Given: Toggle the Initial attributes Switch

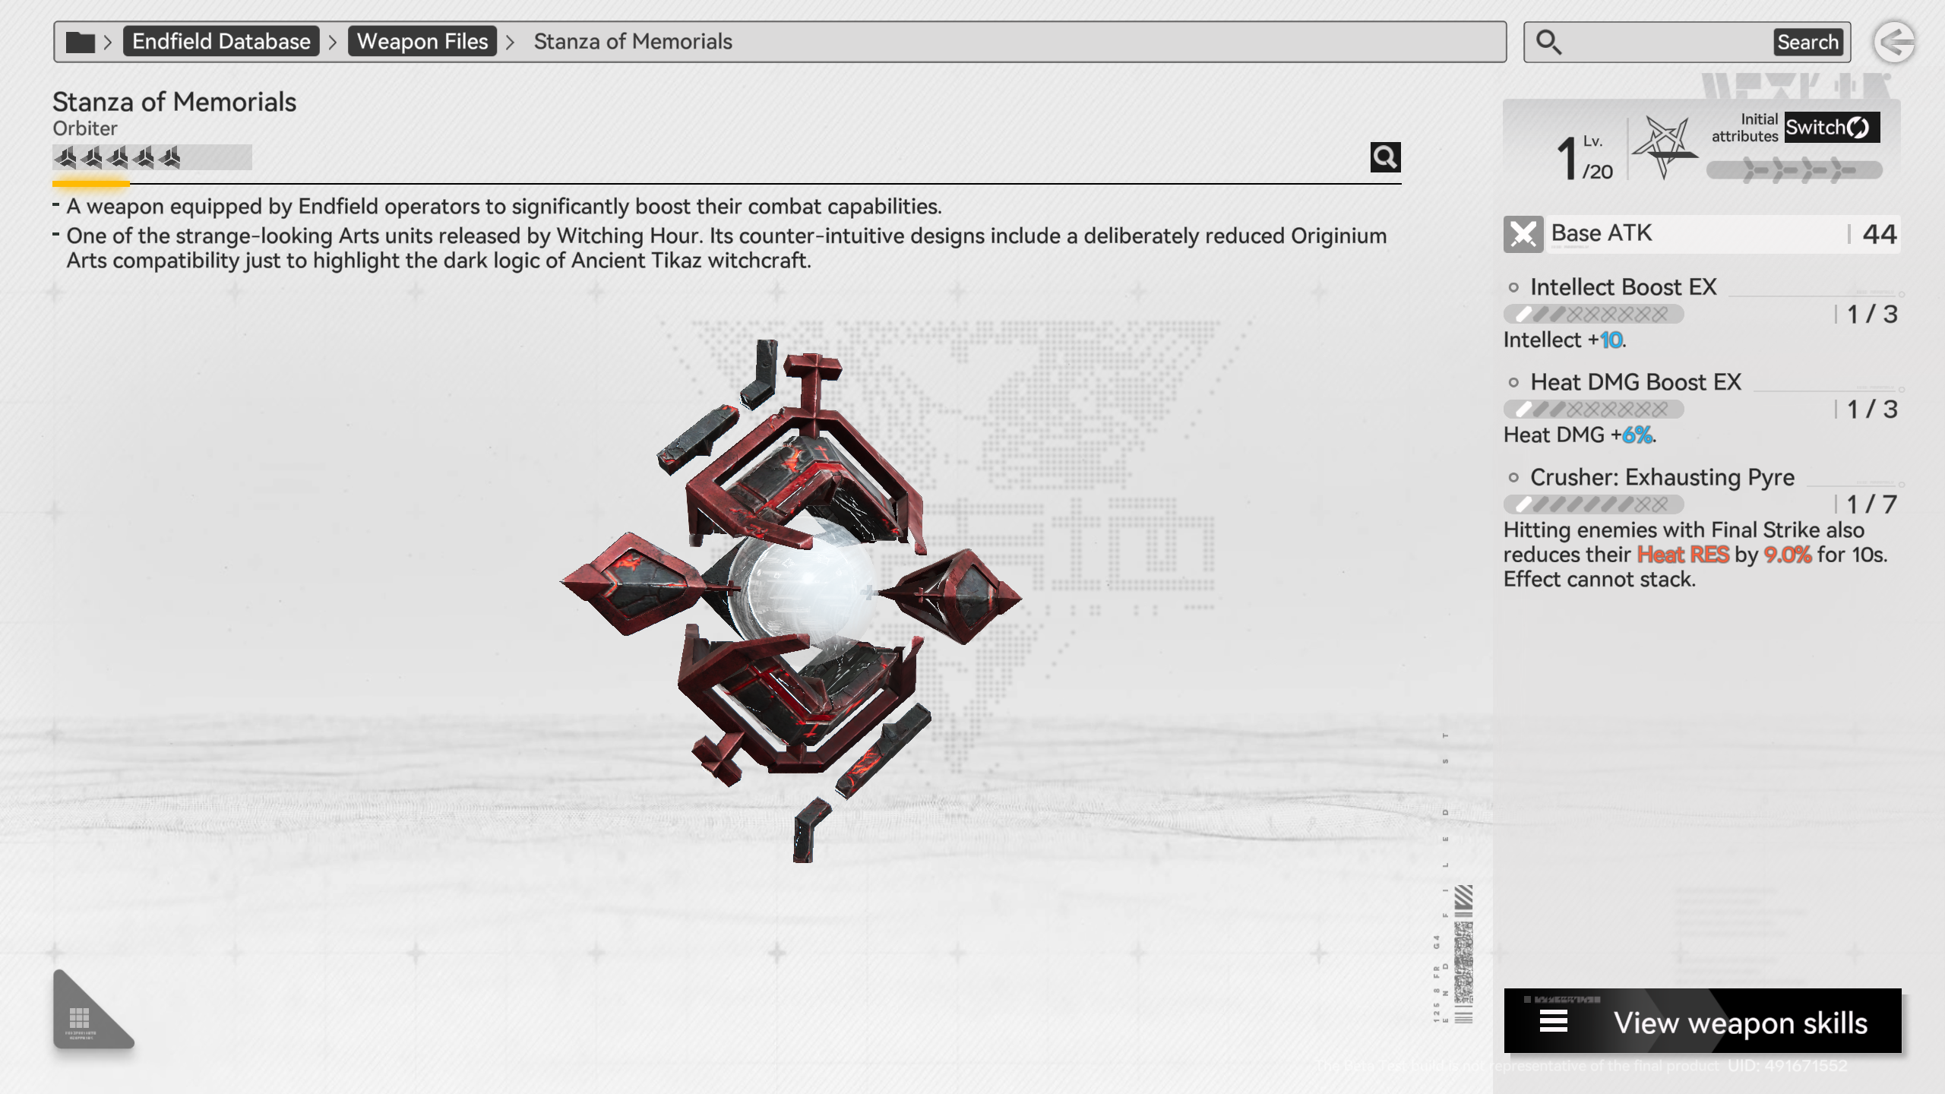Looking at the screenshot, I should tap(1831, 128).
